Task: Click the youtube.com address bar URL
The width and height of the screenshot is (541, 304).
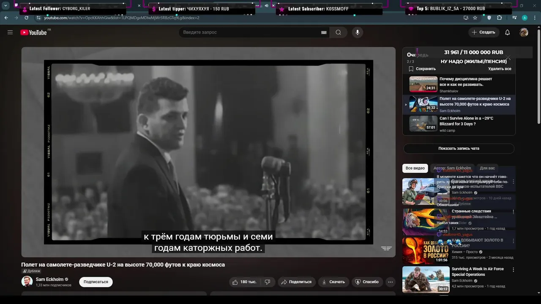Action: click(122, 18)
